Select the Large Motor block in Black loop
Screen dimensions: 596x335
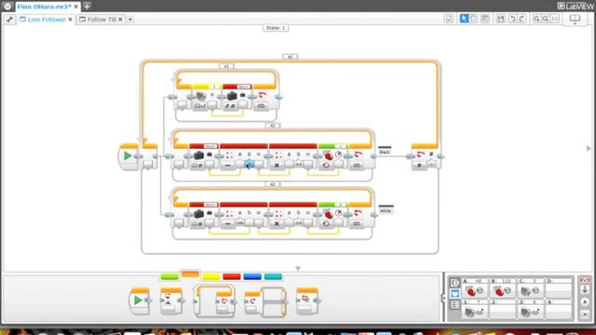pos(332,157)
